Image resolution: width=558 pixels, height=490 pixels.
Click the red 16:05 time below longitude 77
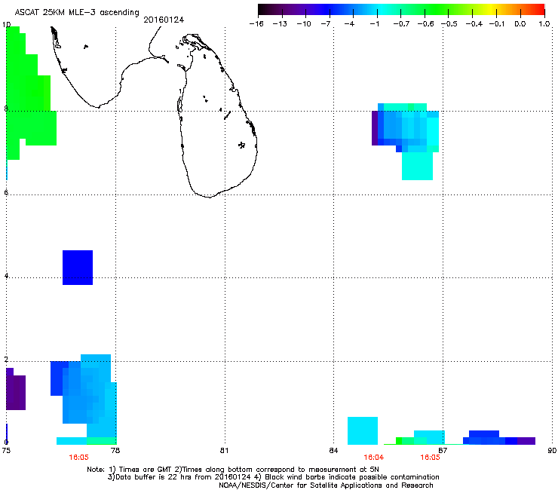(x=78, y=457)
